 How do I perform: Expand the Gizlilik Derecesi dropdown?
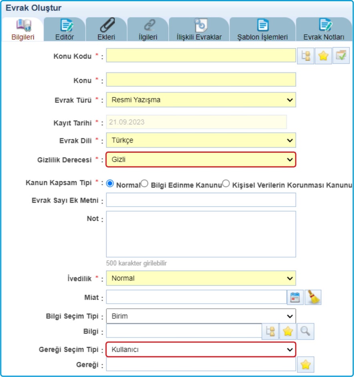click(x=201, y=160)
